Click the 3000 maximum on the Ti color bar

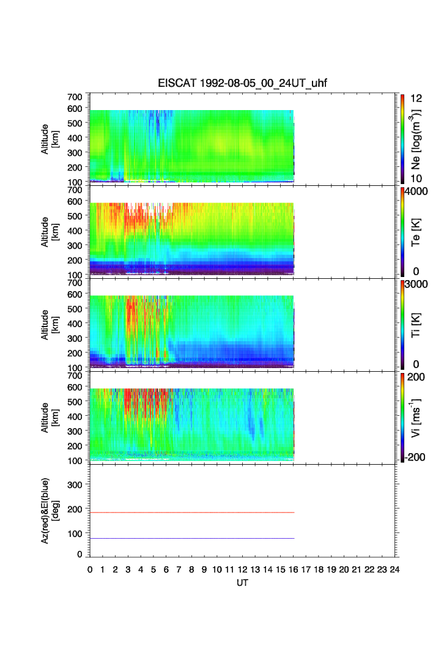pos(416,284)
